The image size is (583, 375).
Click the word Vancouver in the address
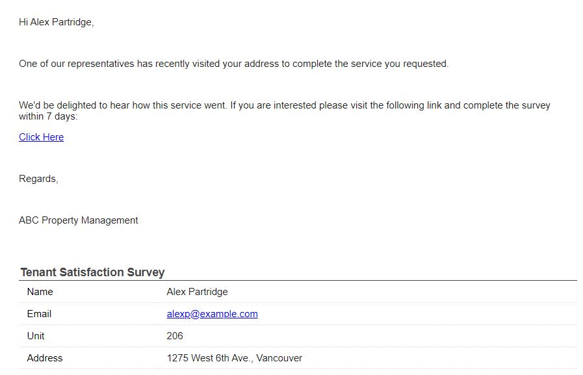pos(279,358)
